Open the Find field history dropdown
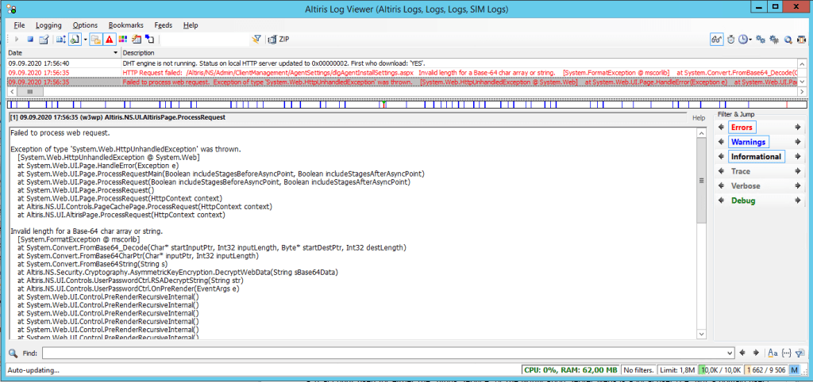This screenshot has height=382, width=813. click(730, 353)
